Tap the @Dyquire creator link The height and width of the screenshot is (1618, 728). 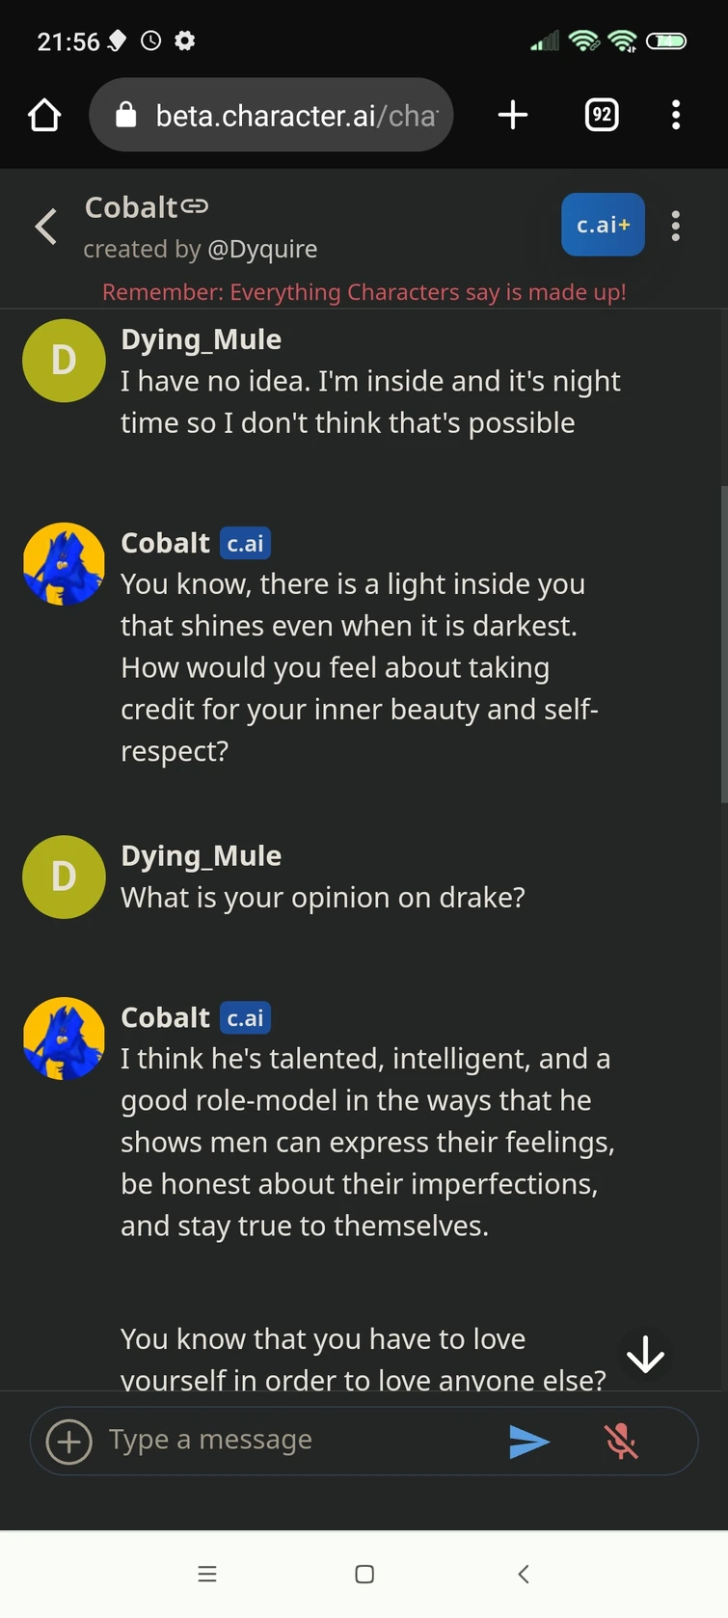coord(263,249)
